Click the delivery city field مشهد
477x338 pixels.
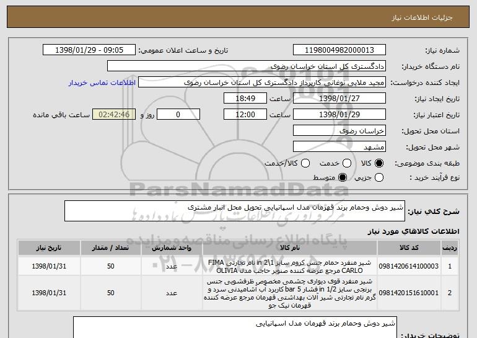pos(339,147)
